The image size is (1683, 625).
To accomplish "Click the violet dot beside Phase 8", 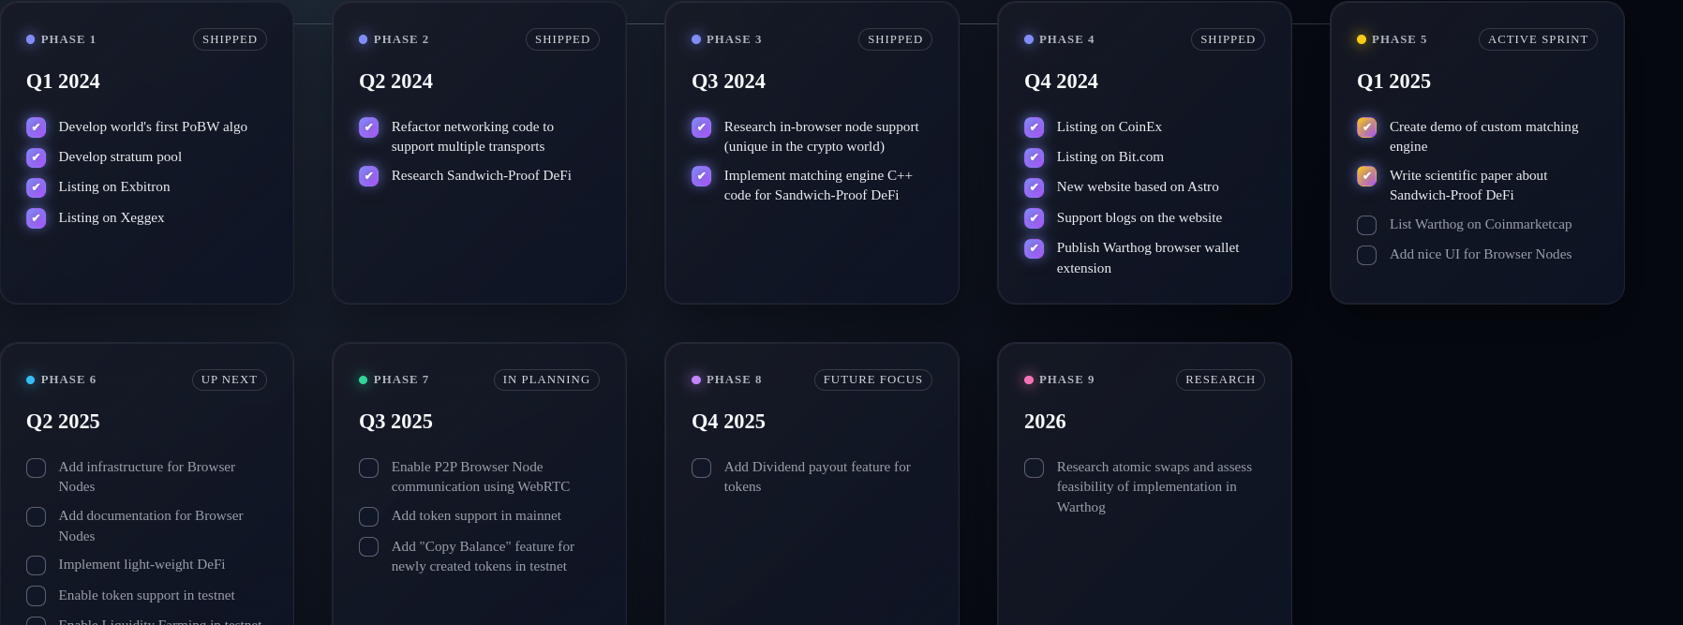I will pos(696,379).
